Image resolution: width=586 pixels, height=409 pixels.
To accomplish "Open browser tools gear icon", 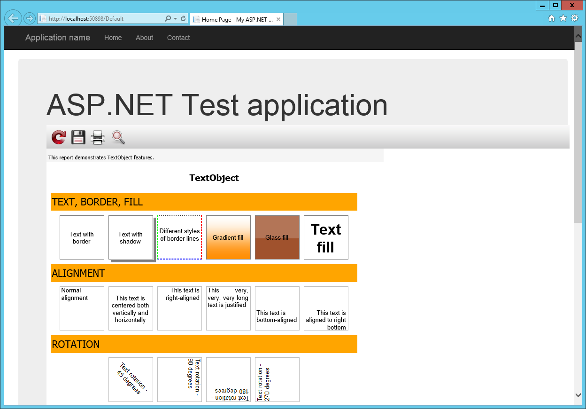I will 575,18.
